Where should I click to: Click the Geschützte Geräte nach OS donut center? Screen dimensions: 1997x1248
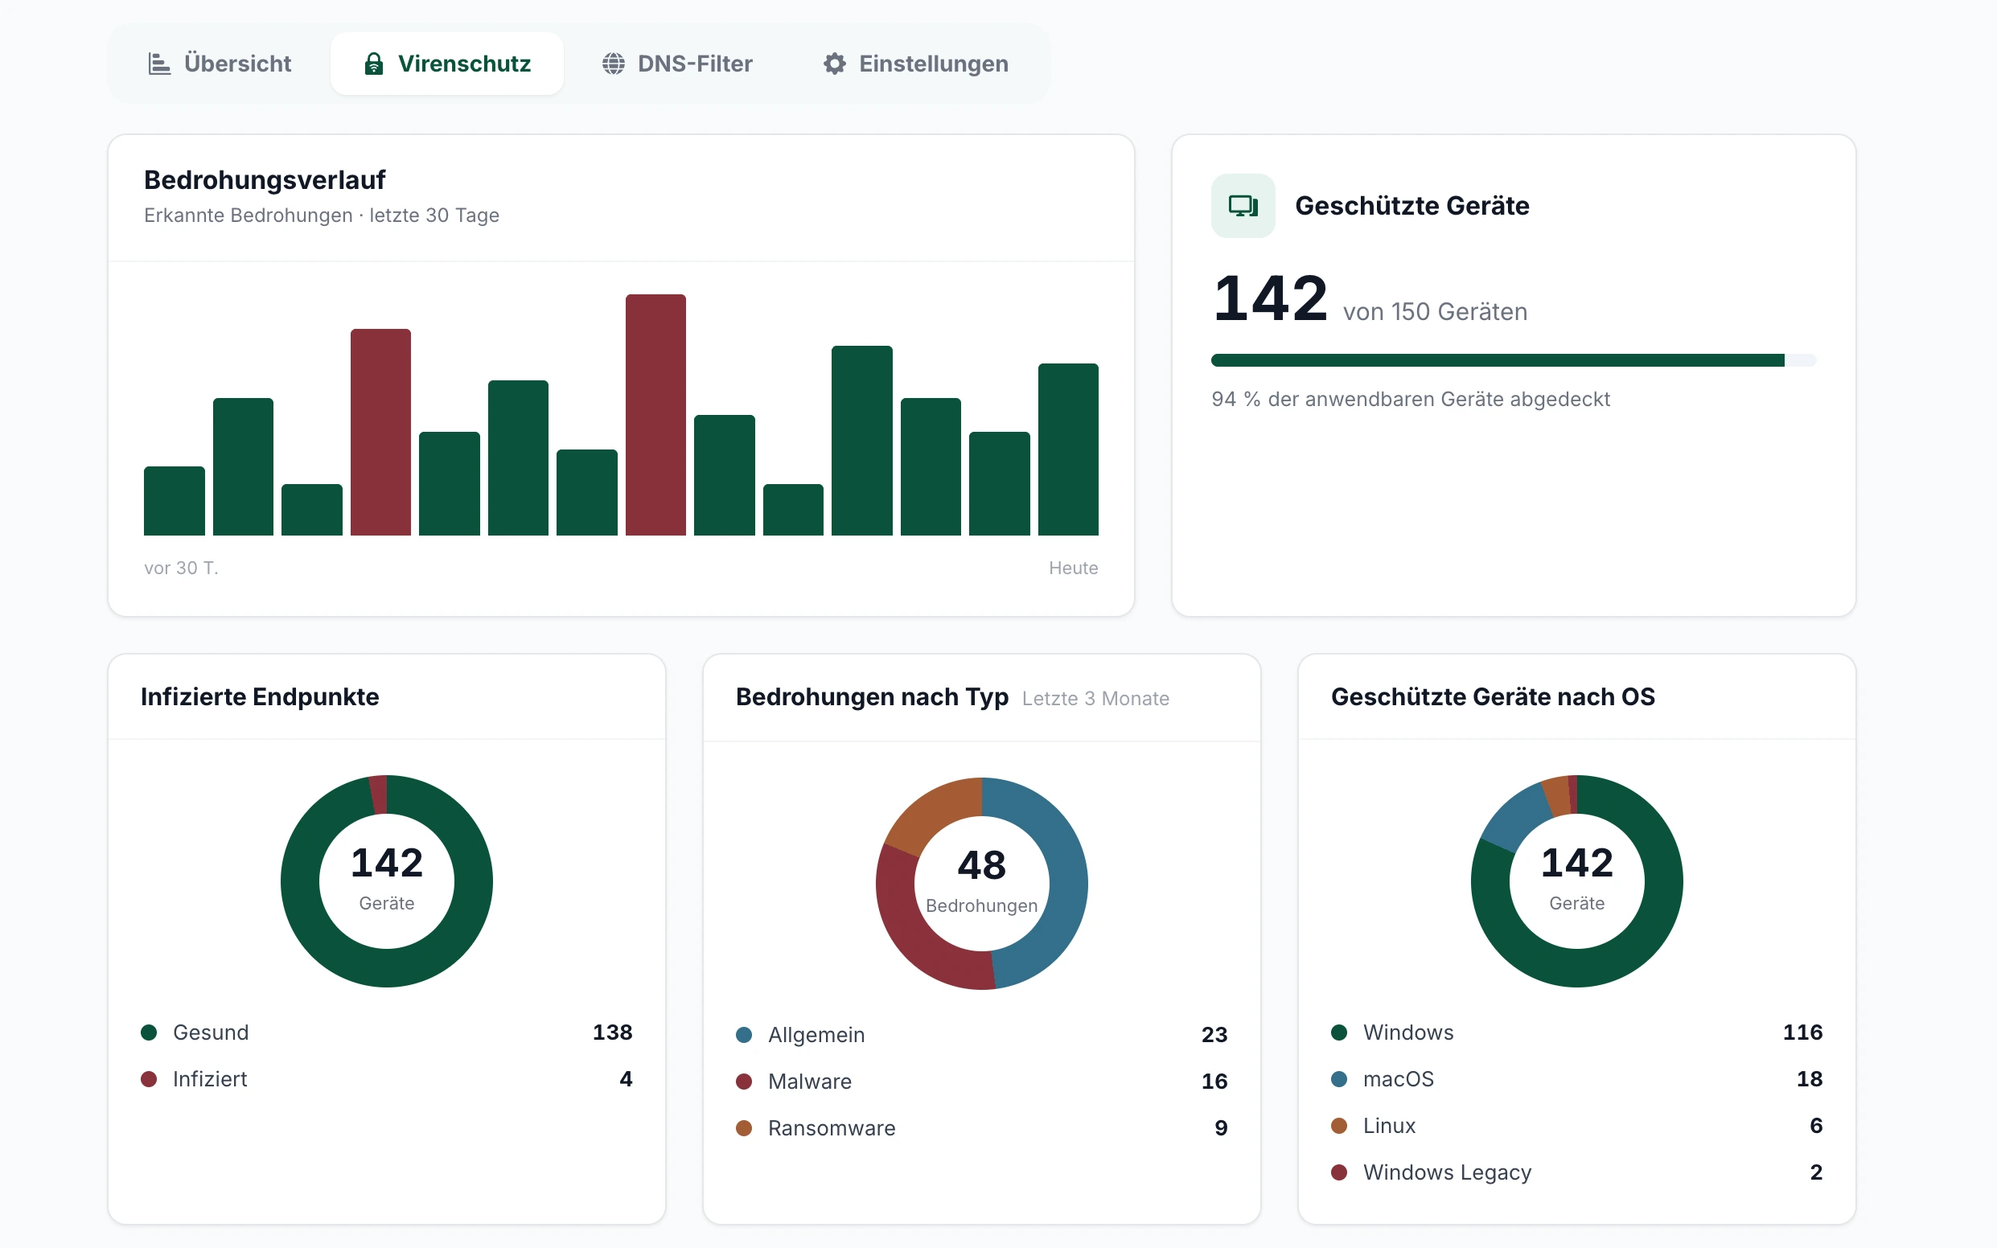[x=1576, y=881]
